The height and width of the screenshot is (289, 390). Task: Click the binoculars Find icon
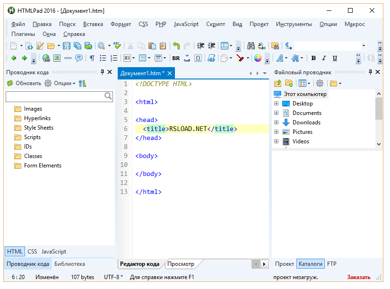click(251, 46)
